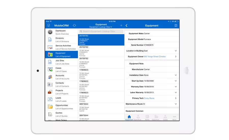
Task: Switch to the Notes tab
Action: point(147,118)
